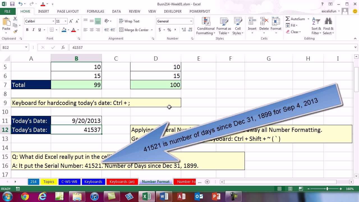Open the FILE tab
The height and width of the screenshot is (202, 359).
[x=8, y=12]
